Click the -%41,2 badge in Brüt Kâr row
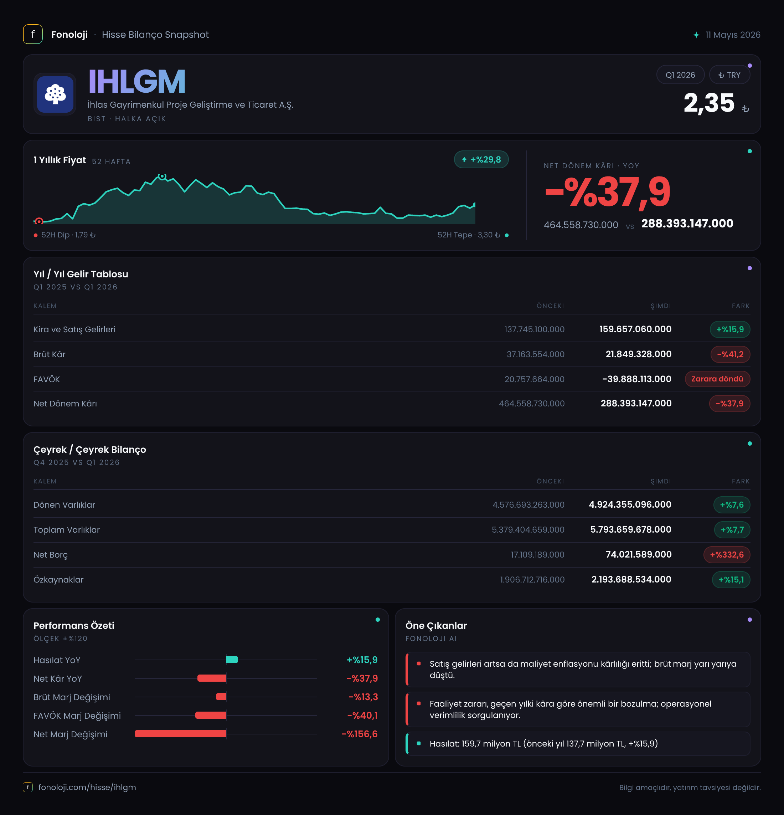This screenshot has height=815, width=784. pyautogui.click(x=731, y=354)
